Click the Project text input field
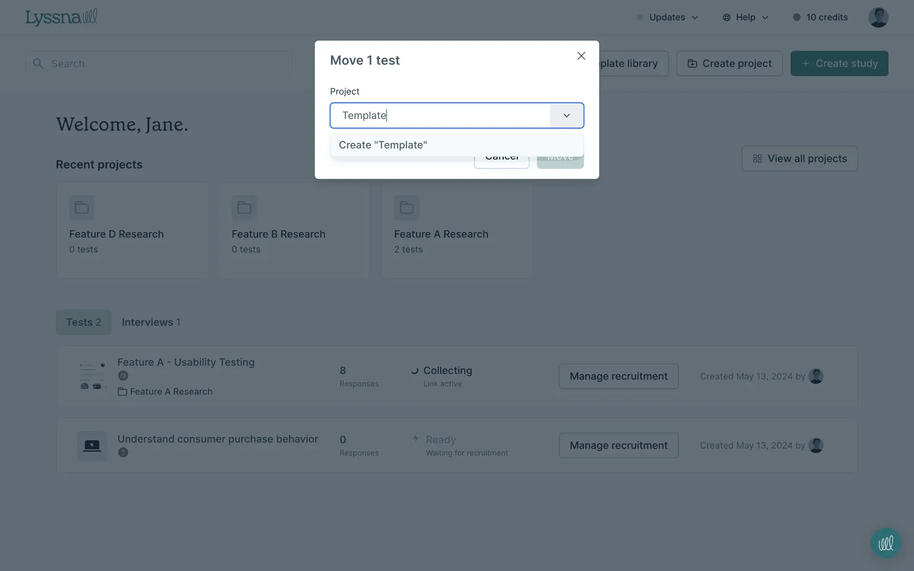The height and width of the screenshot is (571, 914). click(x=440, y=116)
